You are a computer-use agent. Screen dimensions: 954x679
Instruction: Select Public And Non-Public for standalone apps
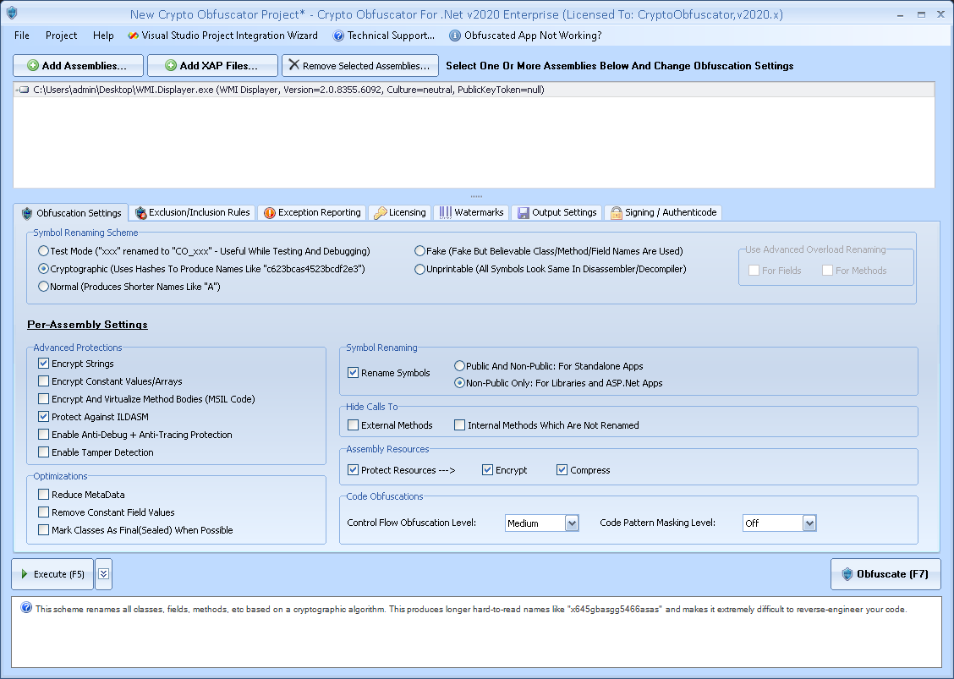(x=459, y=365)
